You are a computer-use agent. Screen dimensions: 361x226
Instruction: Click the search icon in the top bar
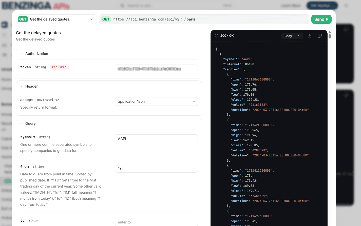click(122, 5)
